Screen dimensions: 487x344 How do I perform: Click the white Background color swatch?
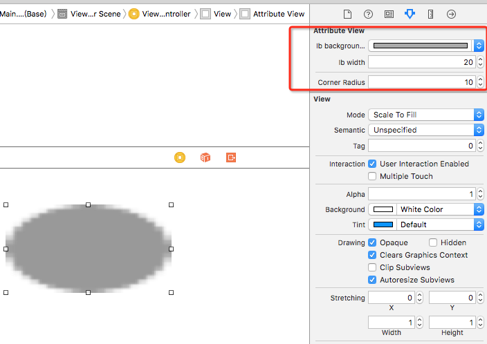coord(383,209)
